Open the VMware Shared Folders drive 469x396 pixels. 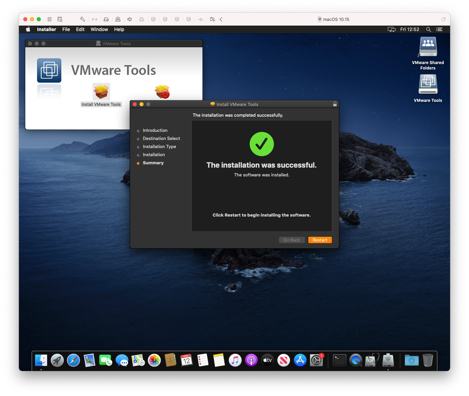pyautogui.click(x=428, y=47)
